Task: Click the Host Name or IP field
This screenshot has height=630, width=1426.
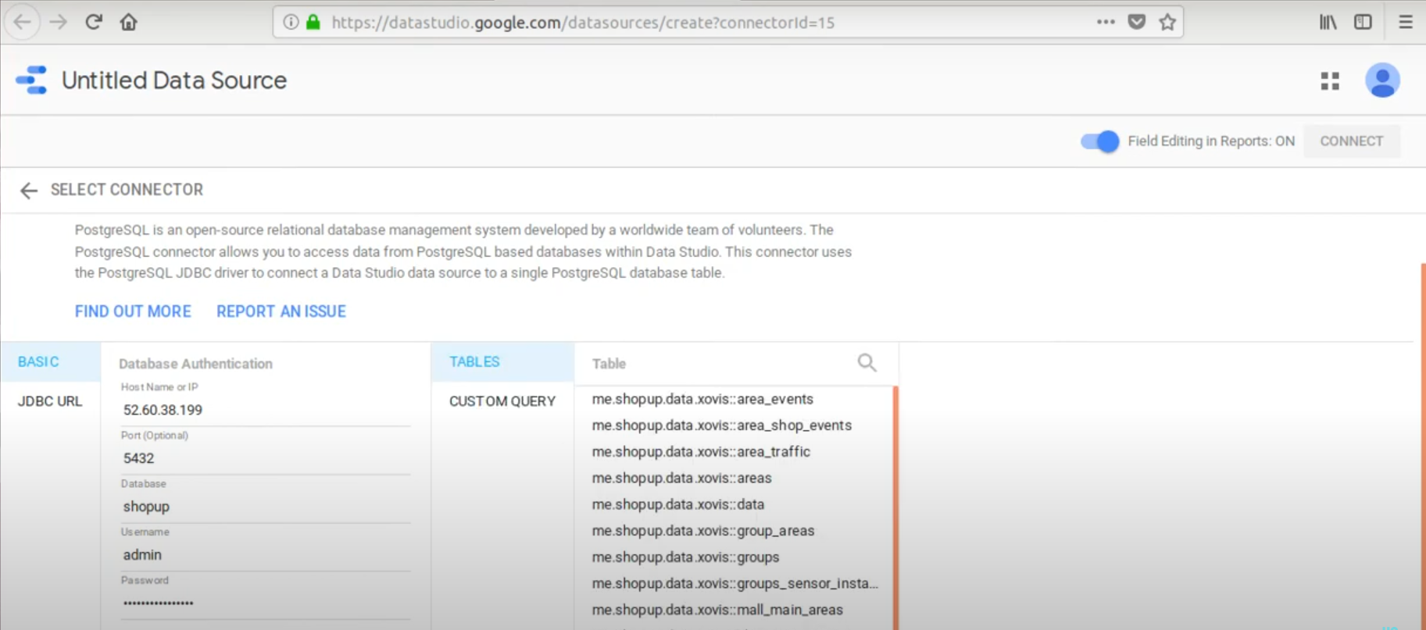Action: click(266, 410)
